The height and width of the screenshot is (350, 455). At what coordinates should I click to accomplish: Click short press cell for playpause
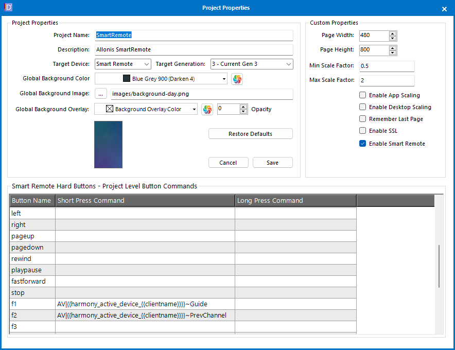click(145, 270)
